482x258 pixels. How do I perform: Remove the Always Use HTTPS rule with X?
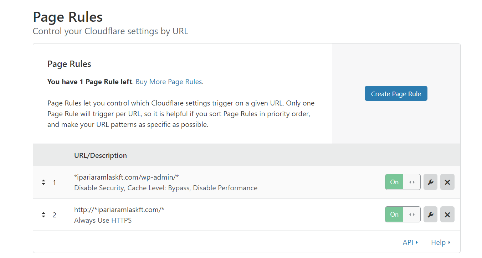[x=447, y=215]
